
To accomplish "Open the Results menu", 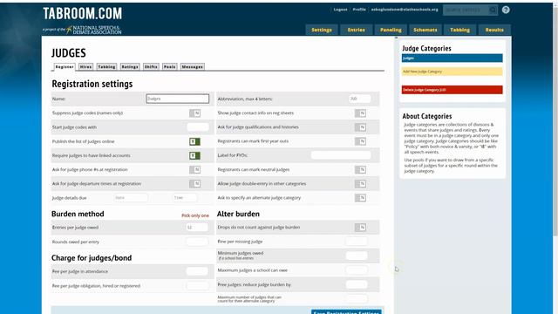I will (x=494, y=30).
